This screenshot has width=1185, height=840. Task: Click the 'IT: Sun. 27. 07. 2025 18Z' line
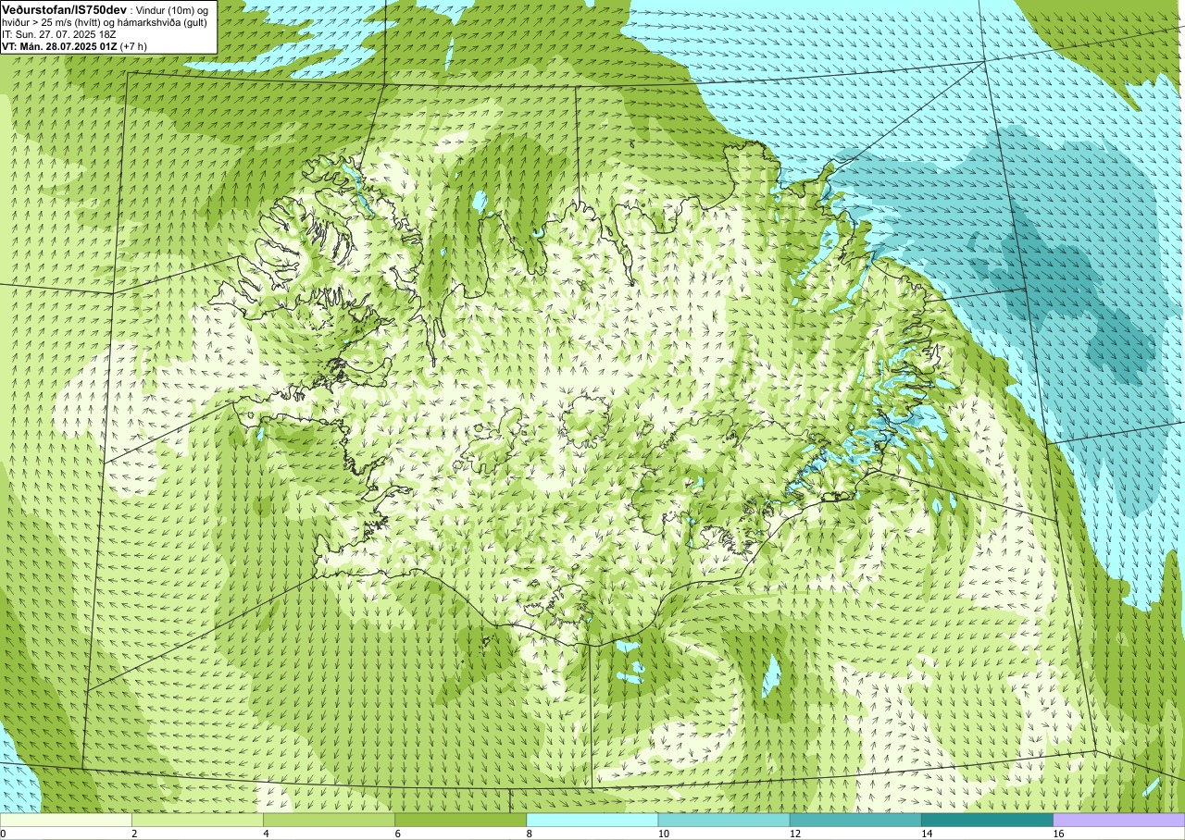click(x=59, y=33)
